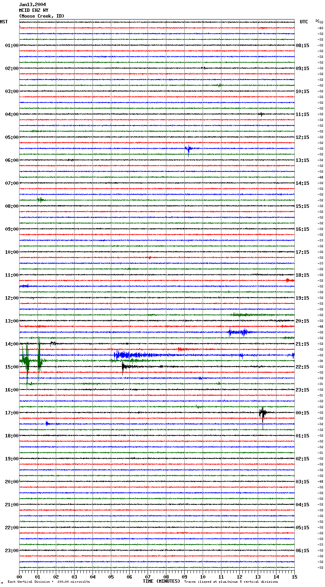Click the UTC timezone header
The height and width of the screenshot is (587, 325).
304,22
